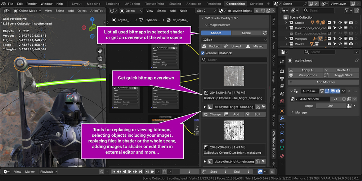The height and width of the screenshot is (181, 362).
Task: Click the Missed filter button
Action: [x=255, y=46]
